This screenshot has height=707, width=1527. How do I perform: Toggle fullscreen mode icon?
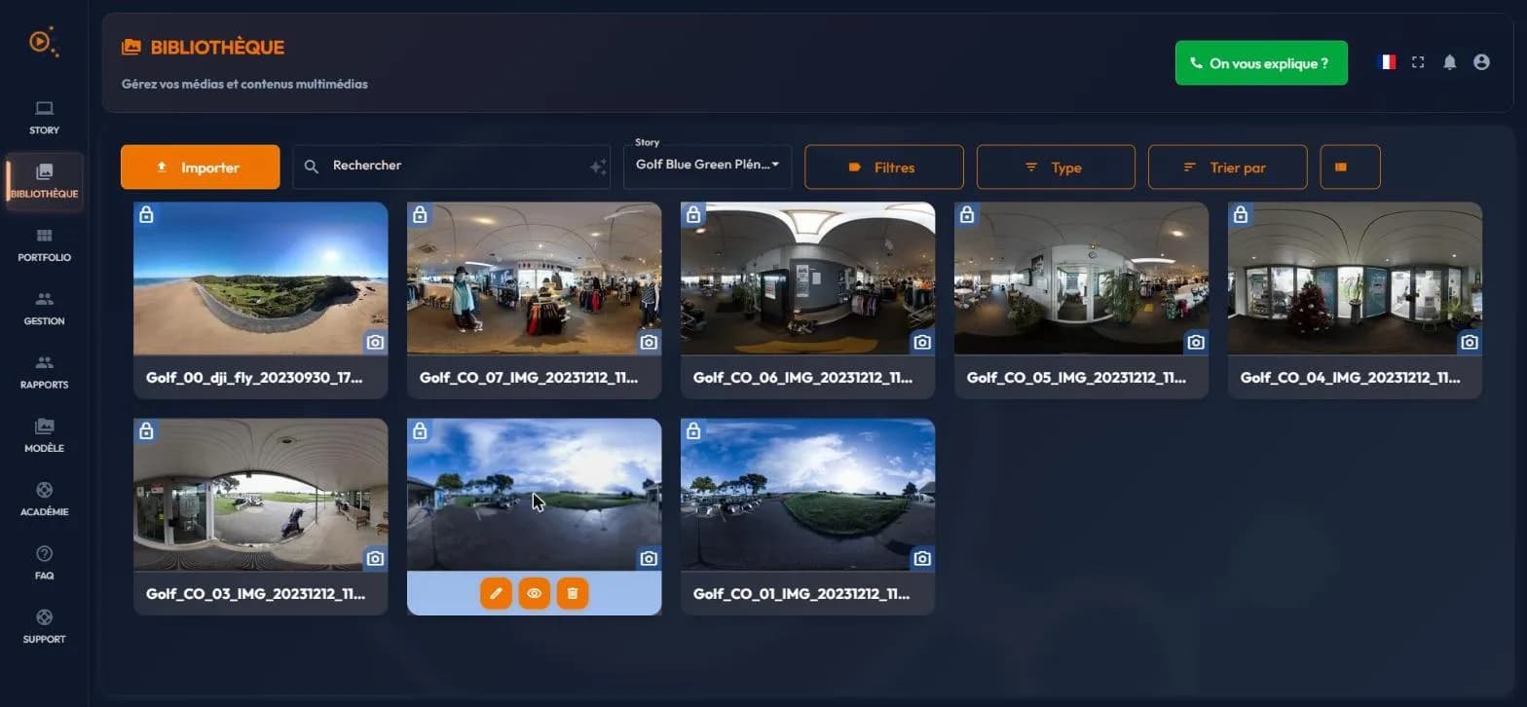click(1418, 62)
